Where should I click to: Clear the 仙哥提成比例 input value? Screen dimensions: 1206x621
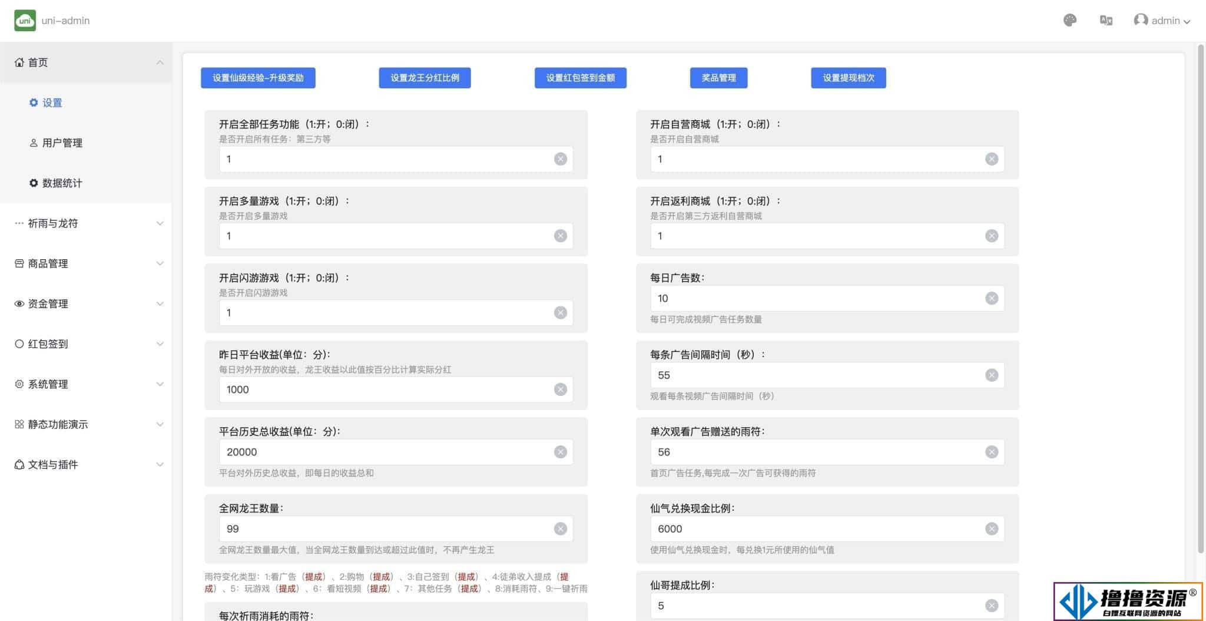(x=992, y=606)
